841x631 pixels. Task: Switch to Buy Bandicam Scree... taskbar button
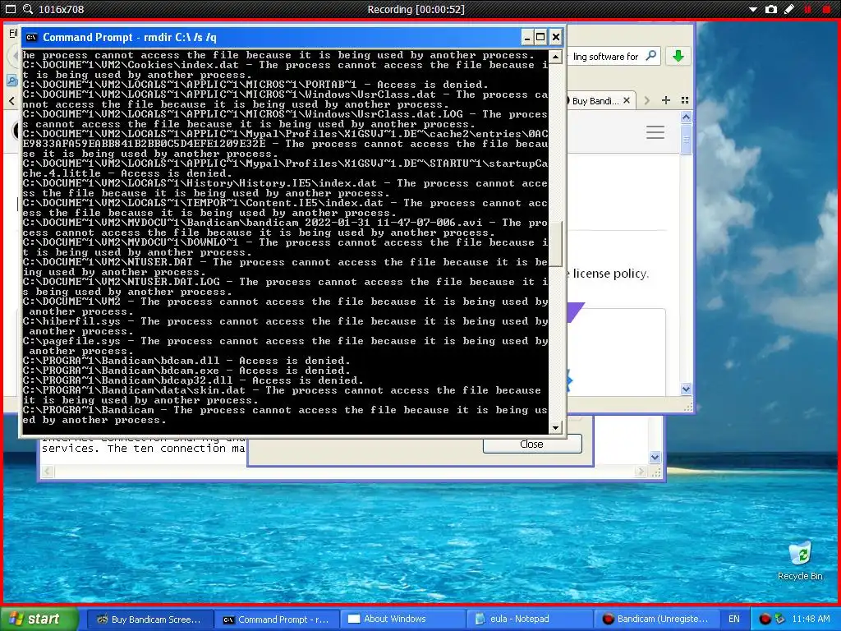point(149,619)
